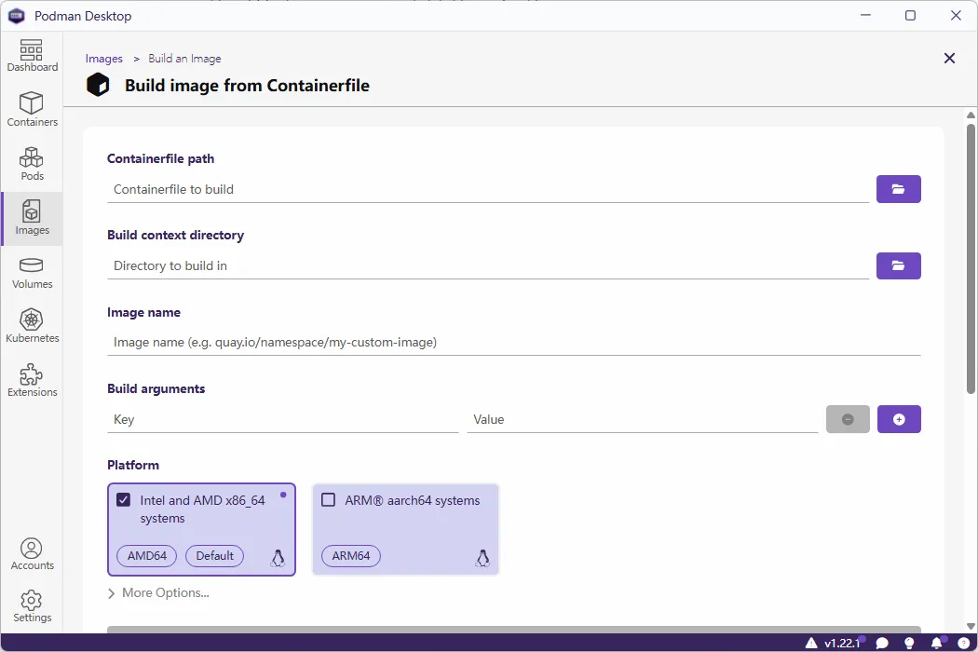Click the build argument Key field
The image size is (978, 652).
[282, 419]
